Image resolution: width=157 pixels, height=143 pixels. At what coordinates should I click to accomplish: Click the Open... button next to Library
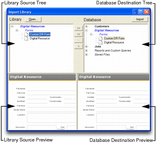[33, 19]
